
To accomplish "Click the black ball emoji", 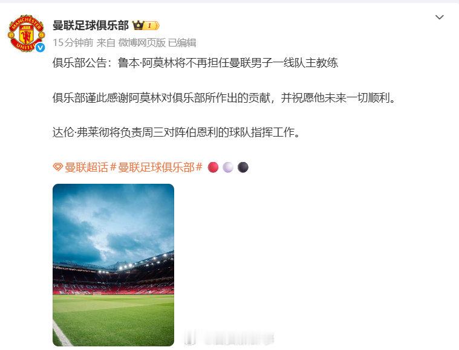I will coord(243,167).
